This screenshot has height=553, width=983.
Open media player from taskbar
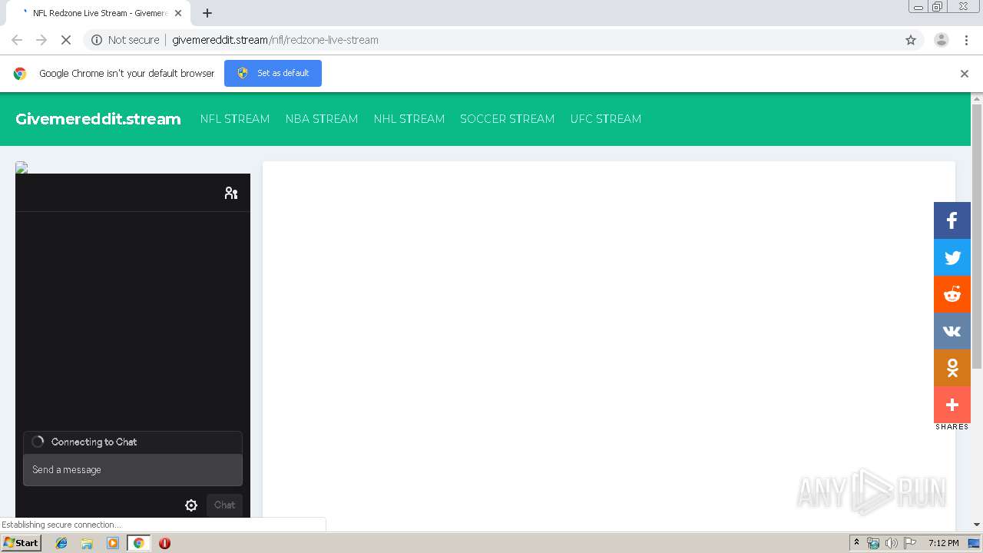click(x=113, y=543)
